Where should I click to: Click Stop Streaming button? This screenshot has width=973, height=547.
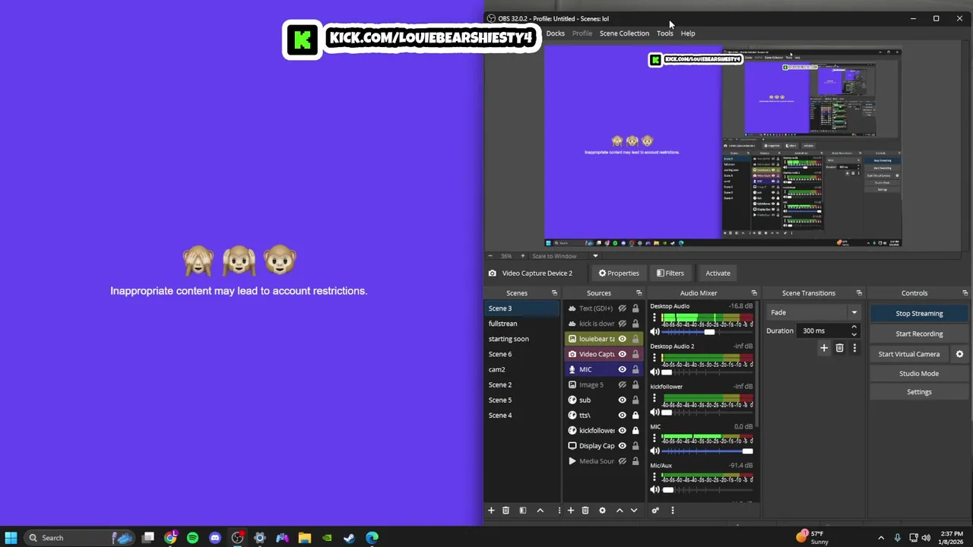(x=919, y=313)
